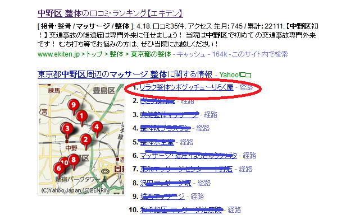337x224 pixels.
Task: Click map pin number 6
Action: [58, 168]
